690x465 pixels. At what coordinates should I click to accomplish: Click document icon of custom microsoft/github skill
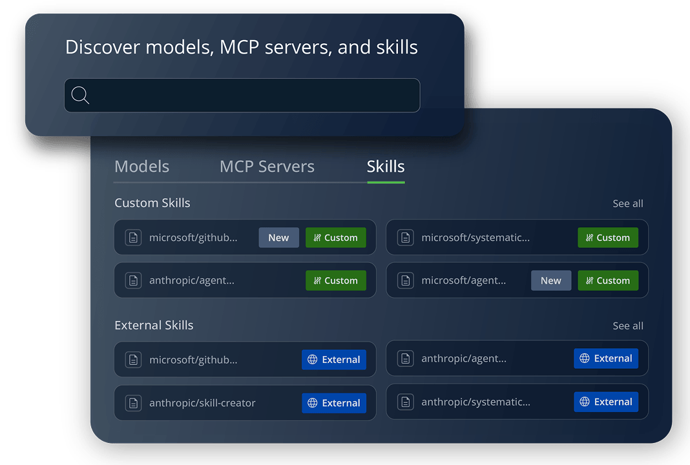(x=133, y=238)
